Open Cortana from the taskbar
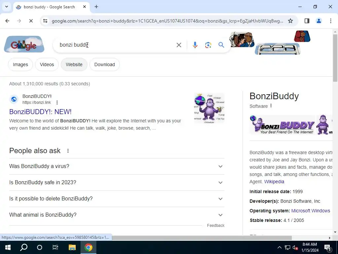Viewport: 338px width, 254px height. (40, 247)
